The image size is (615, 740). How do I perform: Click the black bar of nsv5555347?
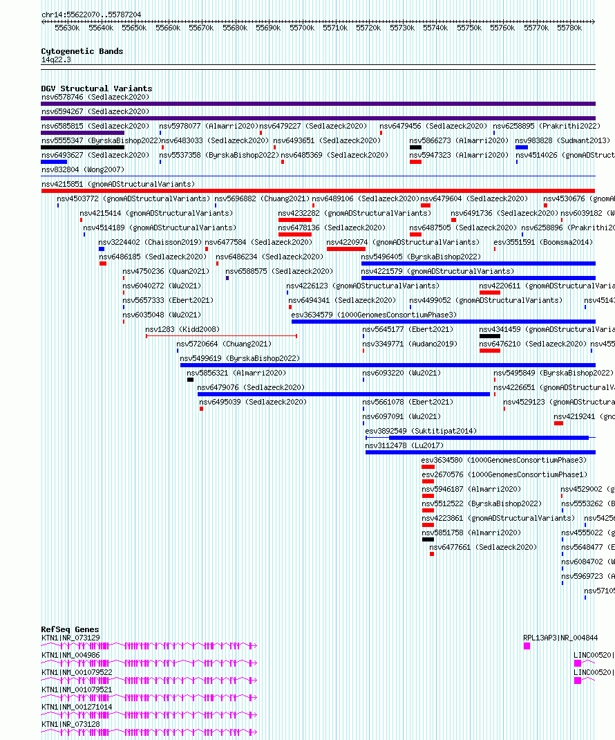click(82, 148)
